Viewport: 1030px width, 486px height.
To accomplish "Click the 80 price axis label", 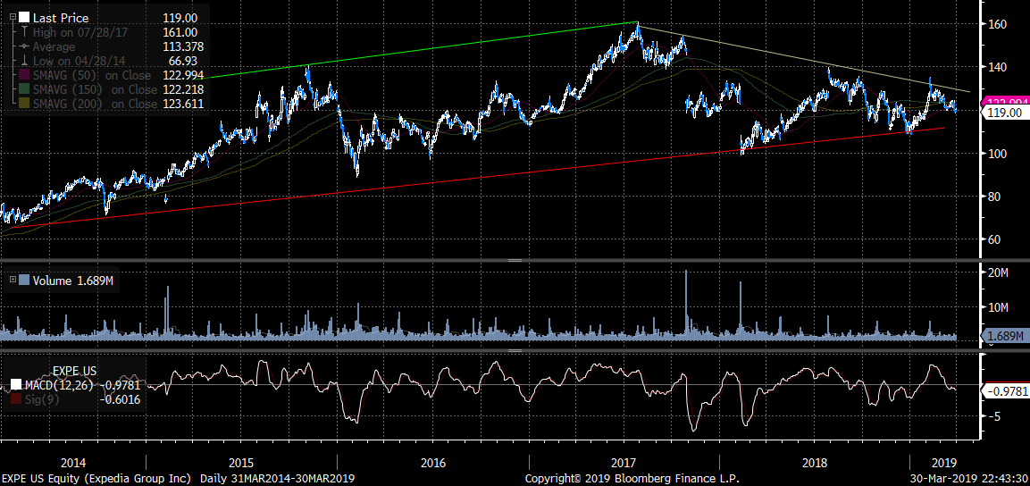I will (x=994, y=197).
